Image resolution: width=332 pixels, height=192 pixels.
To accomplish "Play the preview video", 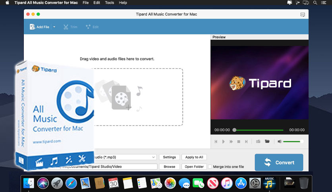I will [x=223, y=142].
